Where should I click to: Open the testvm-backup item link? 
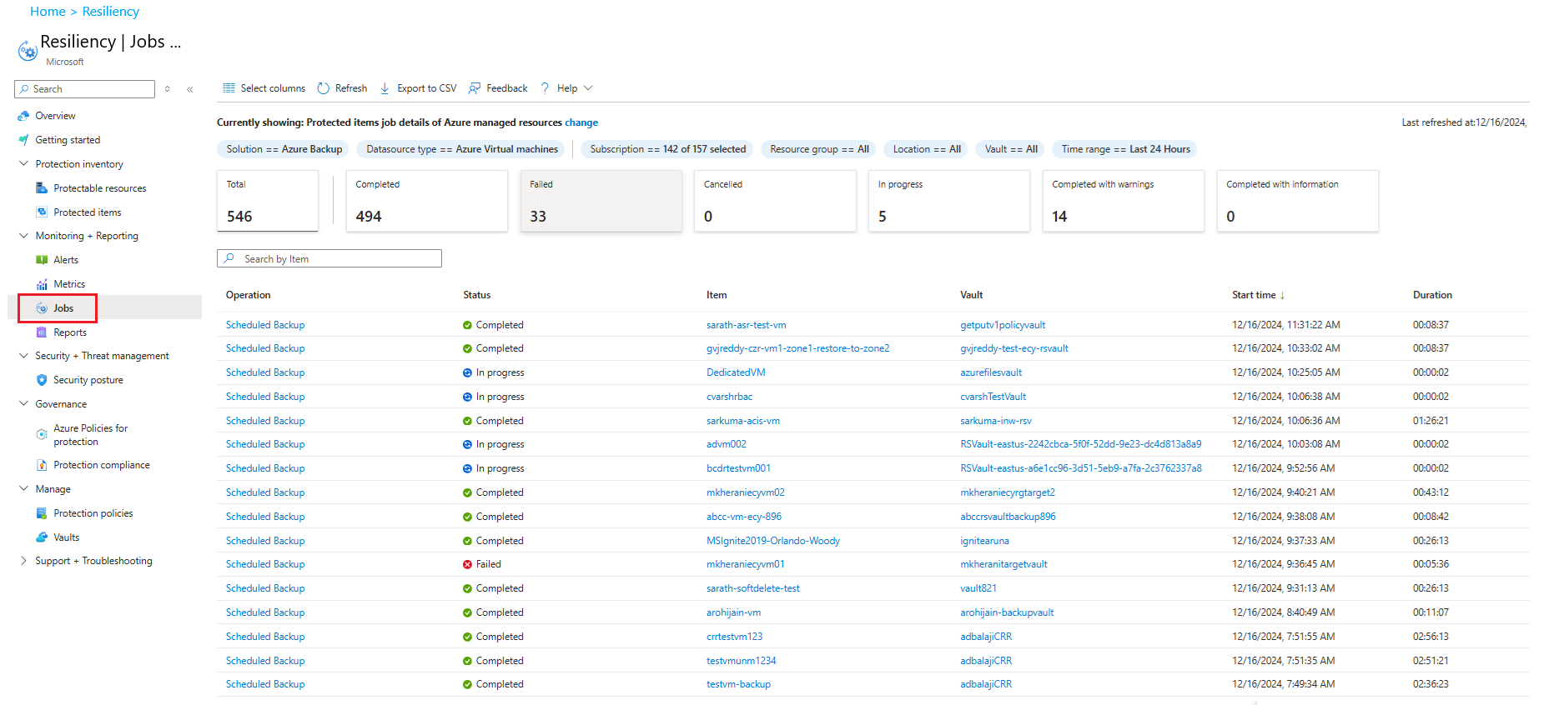pyautogui.click(x=738, y=684)
